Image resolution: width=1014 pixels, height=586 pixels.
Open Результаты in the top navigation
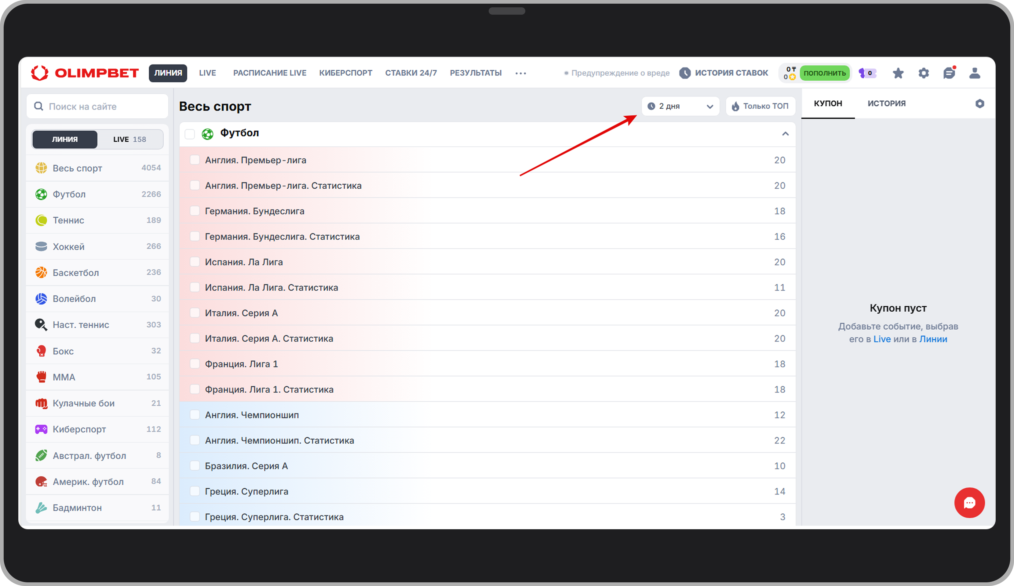tap(476, 73)
